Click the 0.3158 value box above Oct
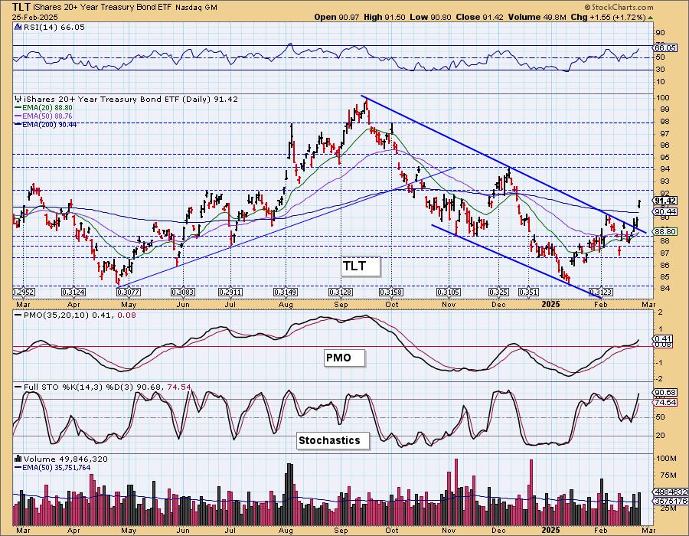 [x=391, y=293]
